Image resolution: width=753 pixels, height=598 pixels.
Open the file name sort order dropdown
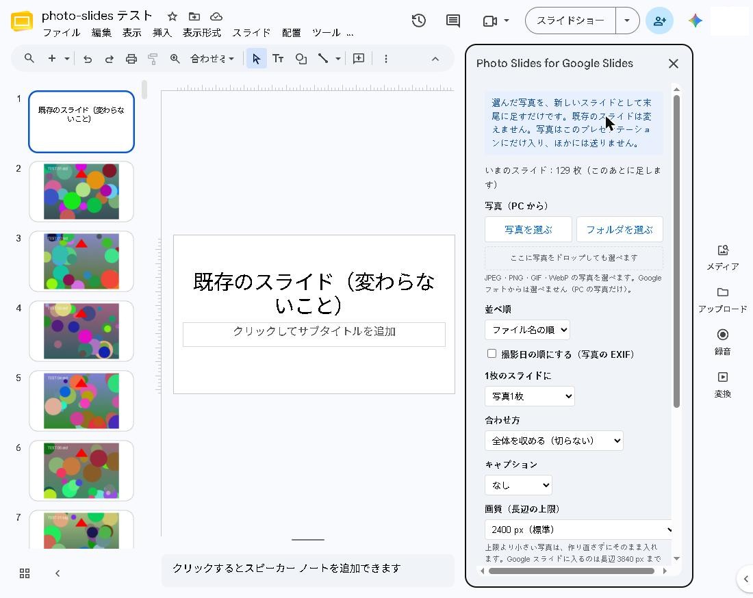pos(527,330)
